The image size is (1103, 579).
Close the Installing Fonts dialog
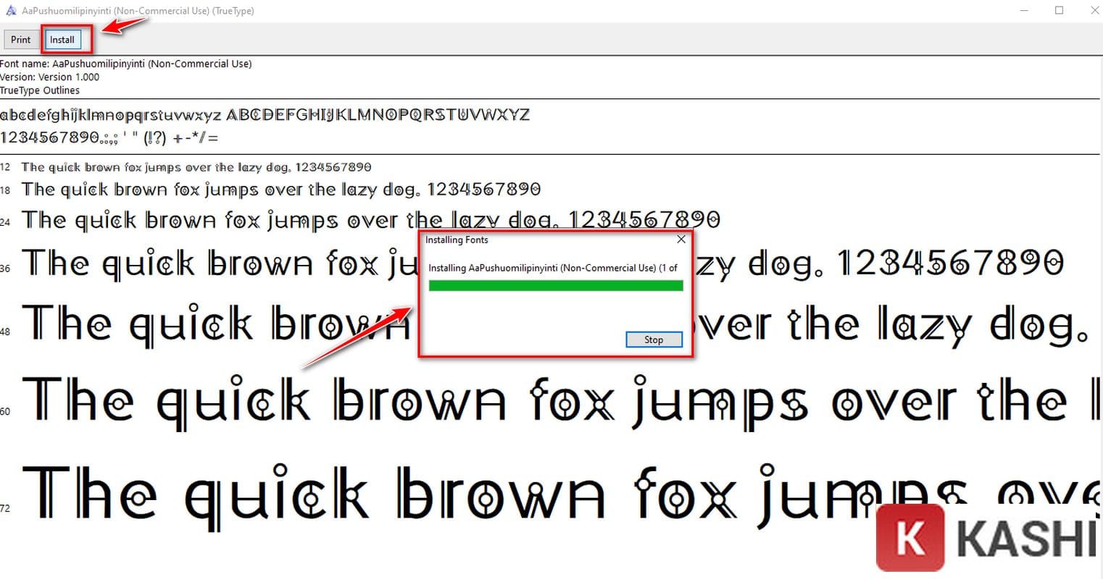[x=680, y=240]
